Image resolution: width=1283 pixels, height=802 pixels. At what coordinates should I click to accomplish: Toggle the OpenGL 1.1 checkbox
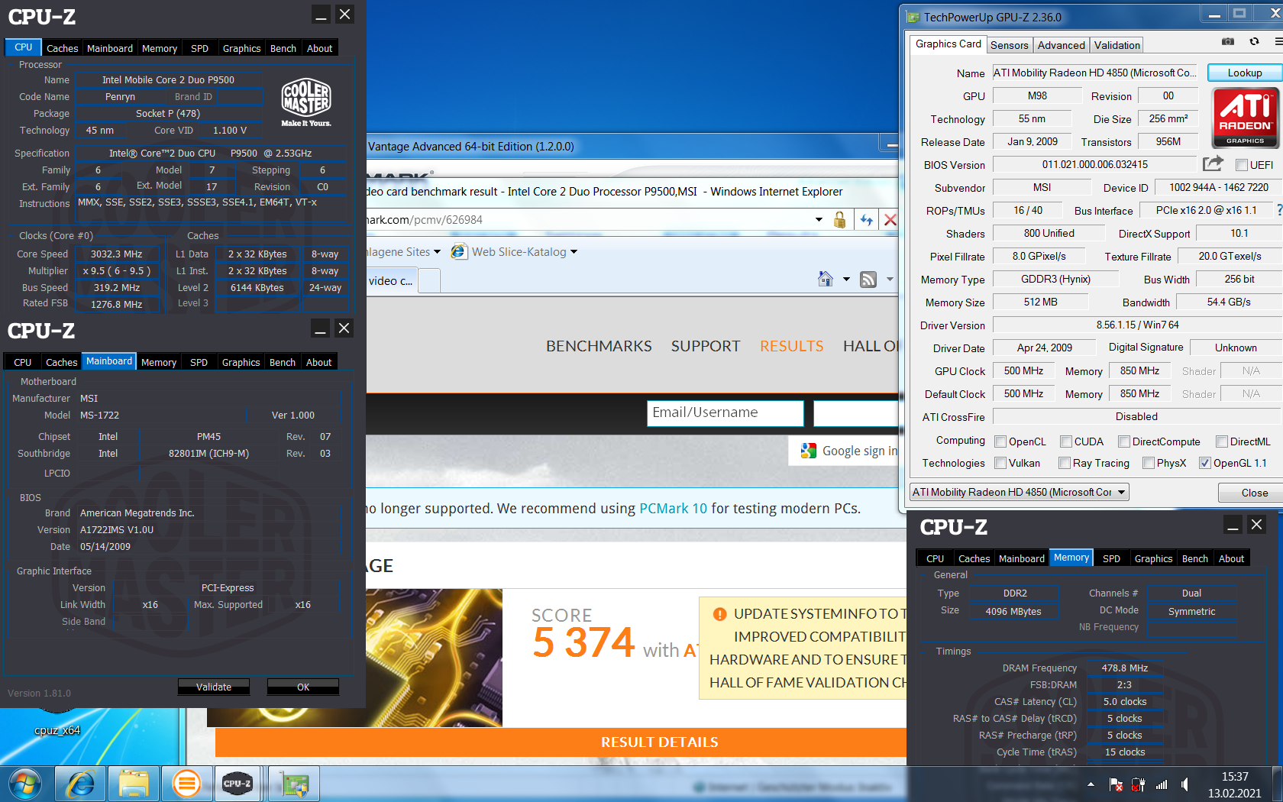pyautogui.click(x=1205, y=463)
